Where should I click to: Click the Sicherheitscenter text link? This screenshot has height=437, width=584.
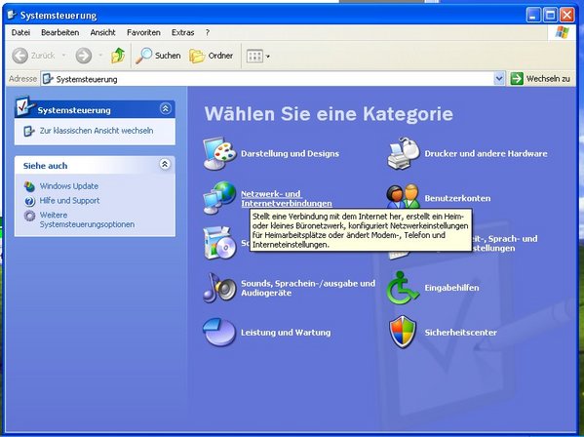coord(461,333)
